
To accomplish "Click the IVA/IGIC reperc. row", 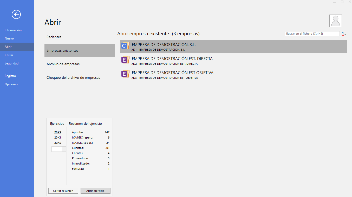I will tap(91, 137).
